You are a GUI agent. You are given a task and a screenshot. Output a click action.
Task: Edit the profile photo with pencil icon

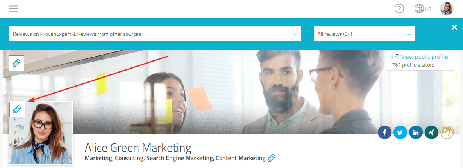(x=17, y=110)
